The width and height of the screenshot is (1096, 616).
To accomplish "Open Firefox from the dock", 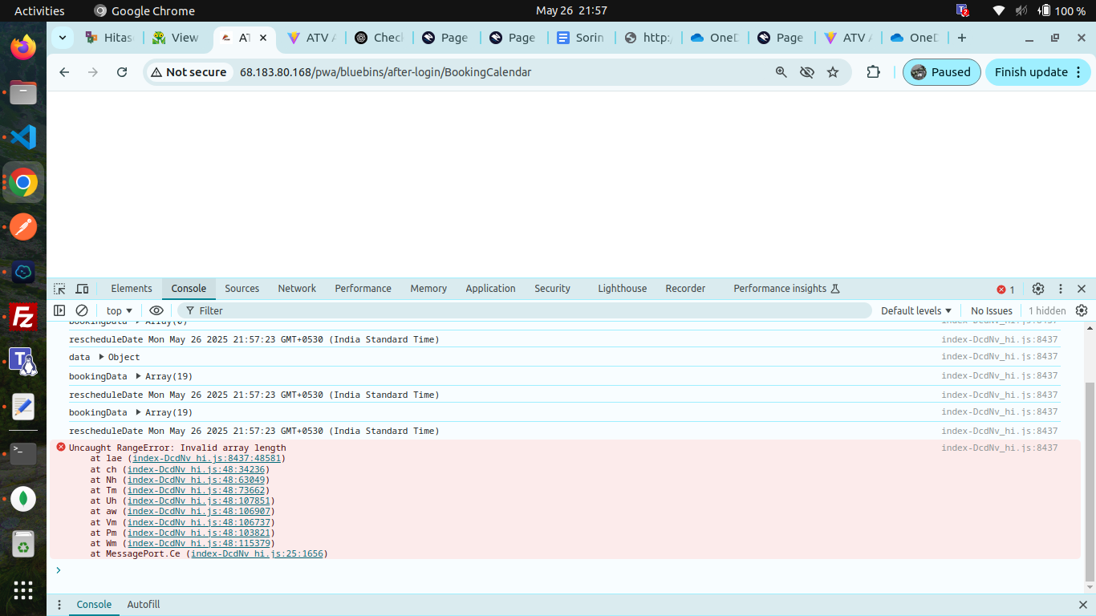I will tap(23, 46).
